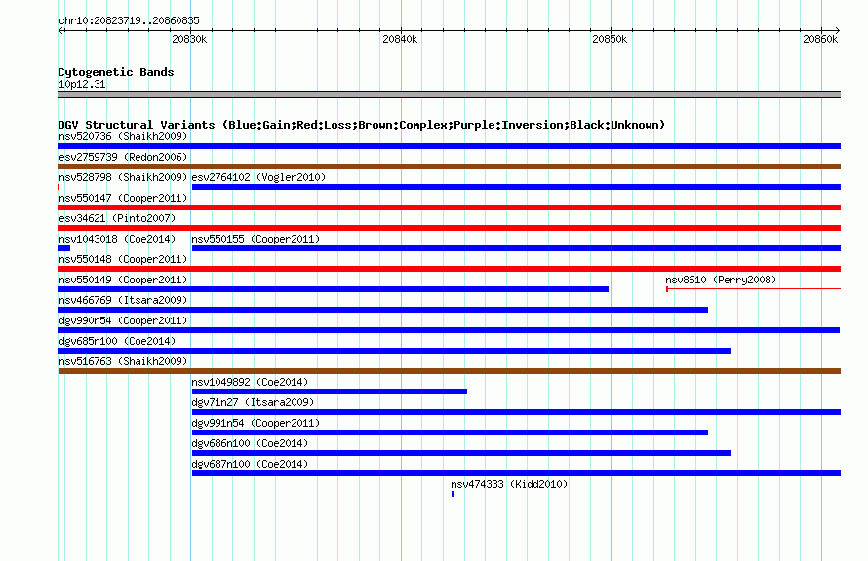
Task: Select the blue dgv686n100 bar
Action: pos(461,453)
